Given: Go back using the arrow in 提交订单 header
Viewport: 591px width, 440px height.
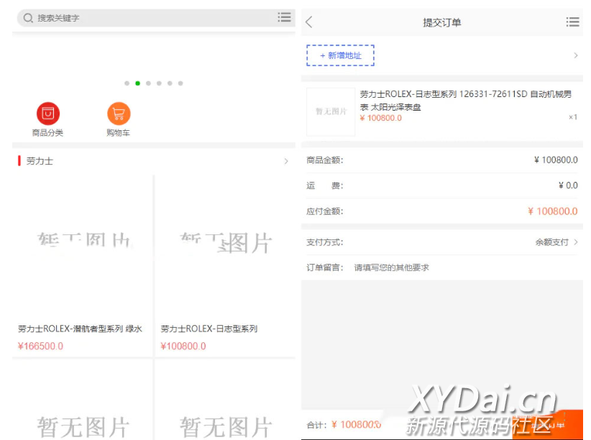Looking at the screenshot, I should pyautogui.click(x=309, y=22).
